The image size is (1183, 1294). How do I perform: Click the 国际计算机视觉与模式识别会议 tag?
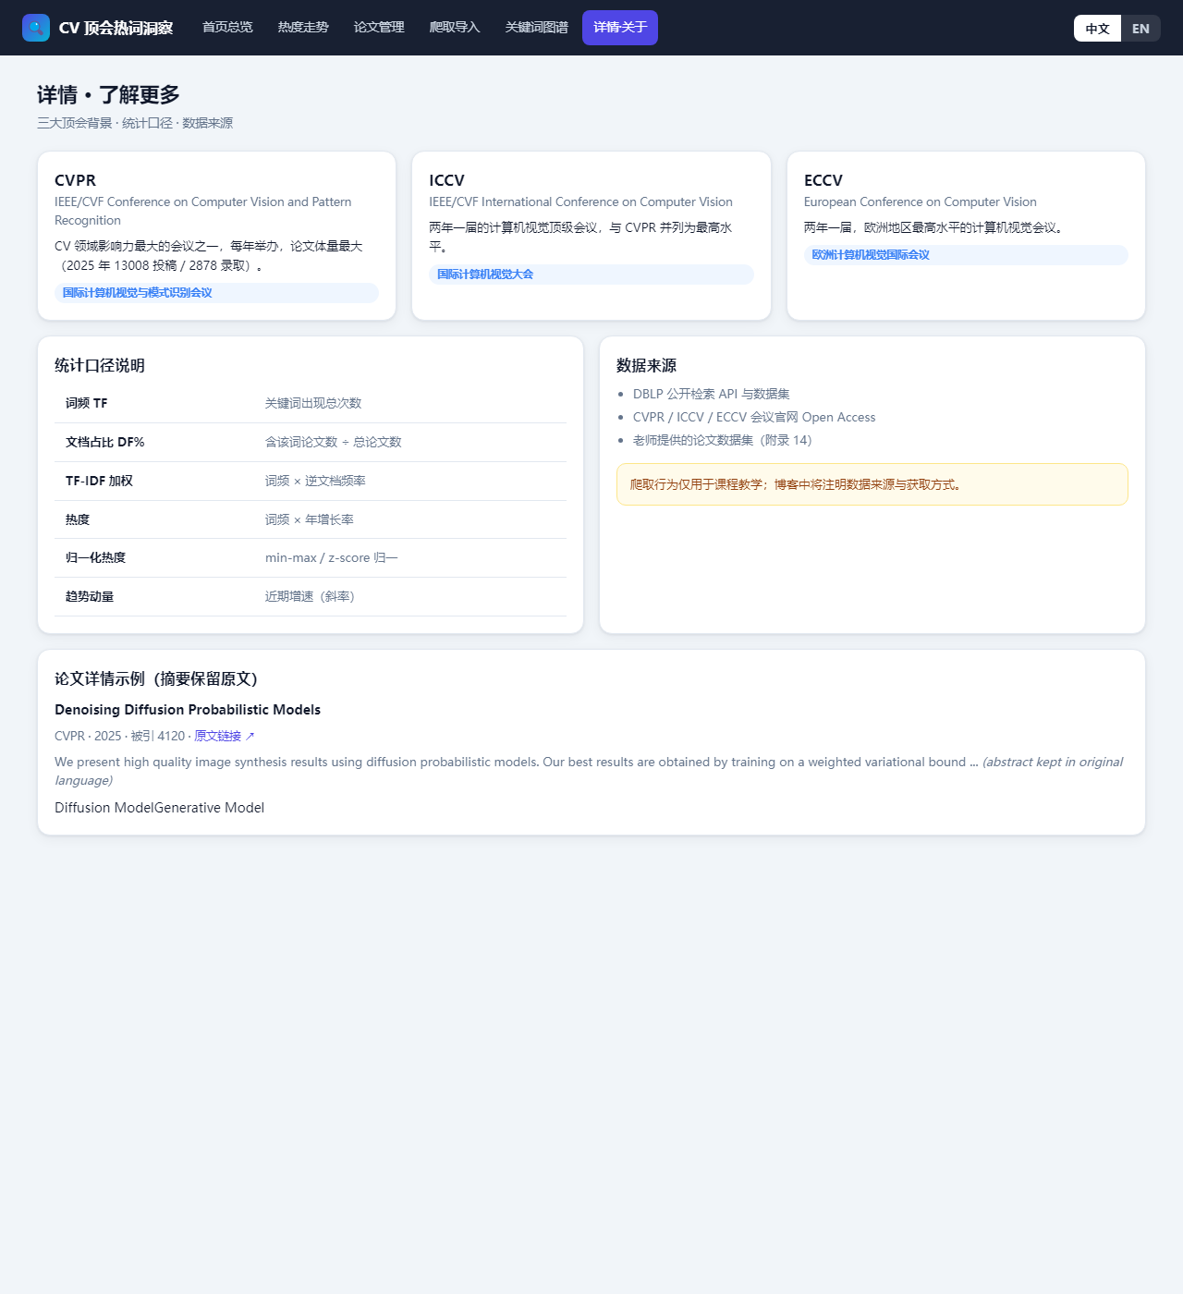(216, 293)
